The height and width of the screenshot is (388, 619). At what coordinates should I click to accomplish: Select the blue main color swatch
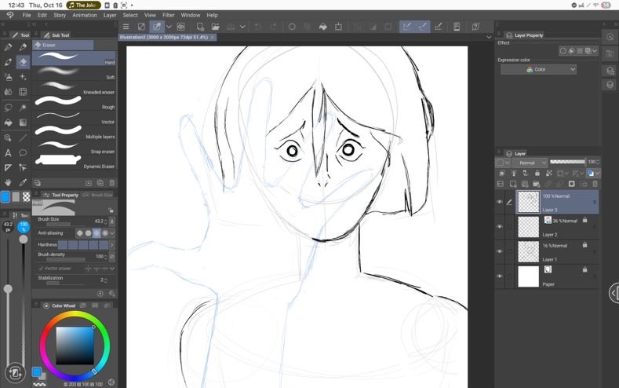click(5, 197)
